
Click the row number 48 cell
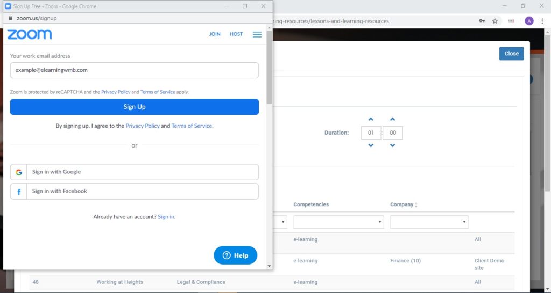coord(36,282)
